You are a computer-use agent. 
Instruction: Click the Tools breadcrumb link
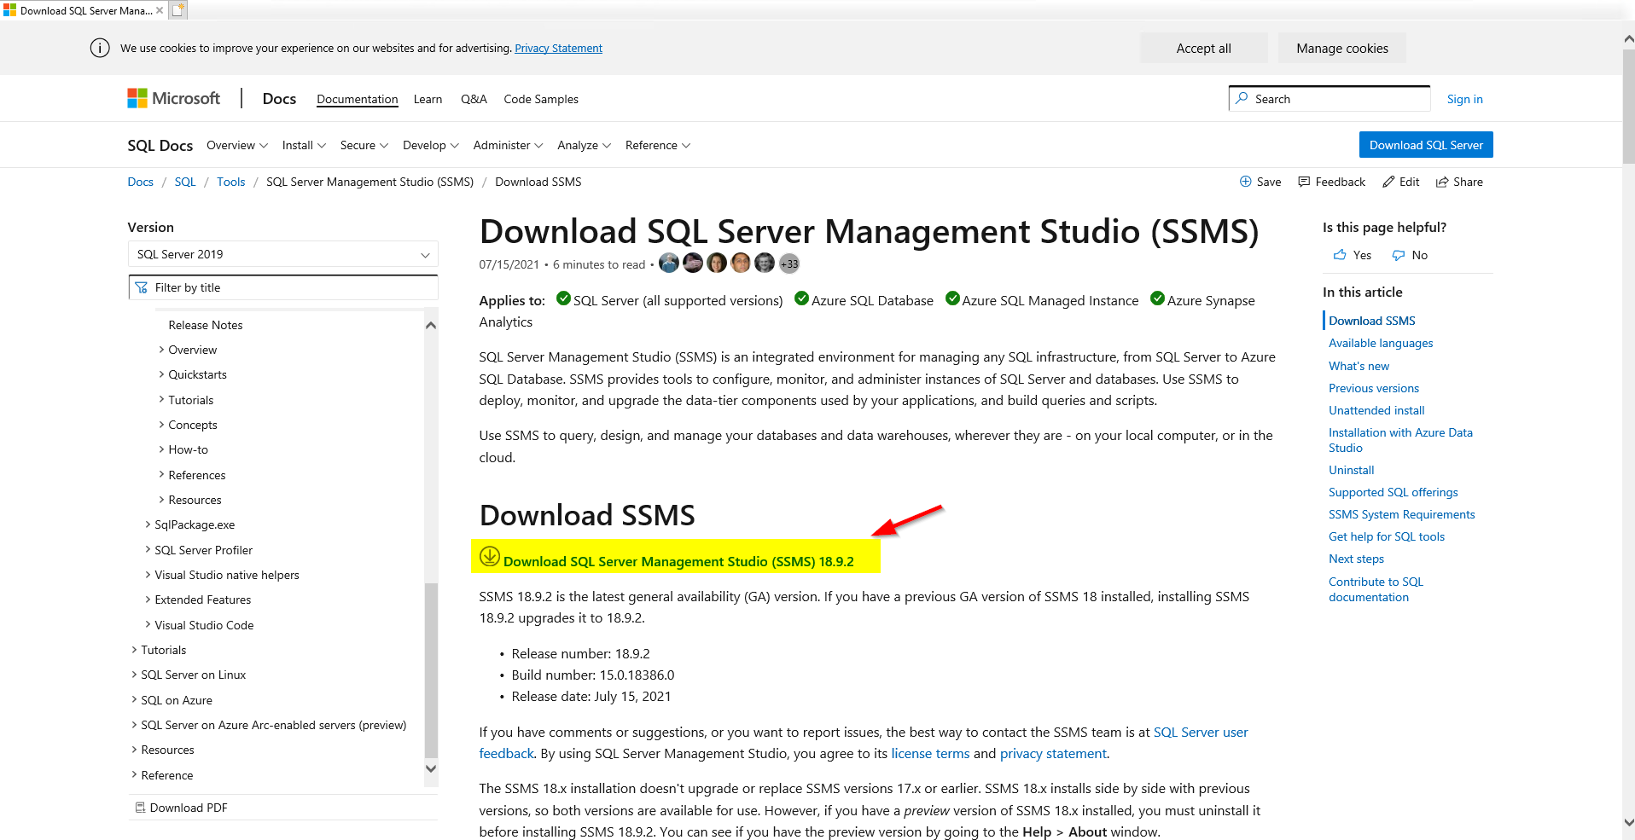click(230, 182)
